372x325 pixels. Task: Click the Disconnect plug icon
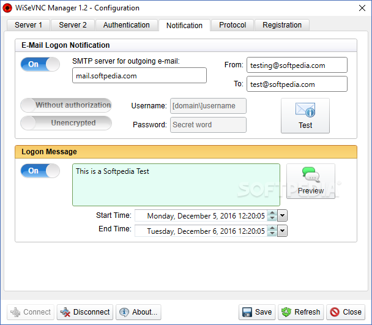tap(65, 312)
